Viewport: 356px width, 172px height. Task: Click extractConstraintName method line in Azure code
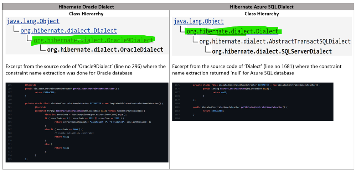(237, 89)
